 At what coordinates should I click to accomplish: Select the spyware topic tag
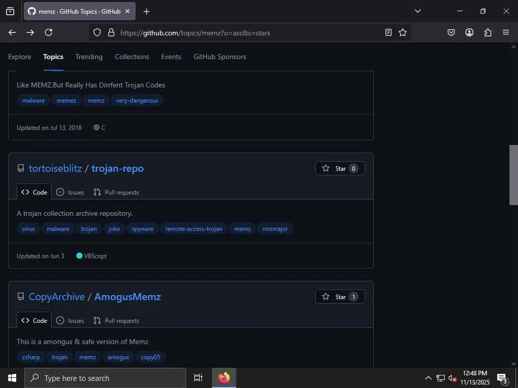pos(142,229)
